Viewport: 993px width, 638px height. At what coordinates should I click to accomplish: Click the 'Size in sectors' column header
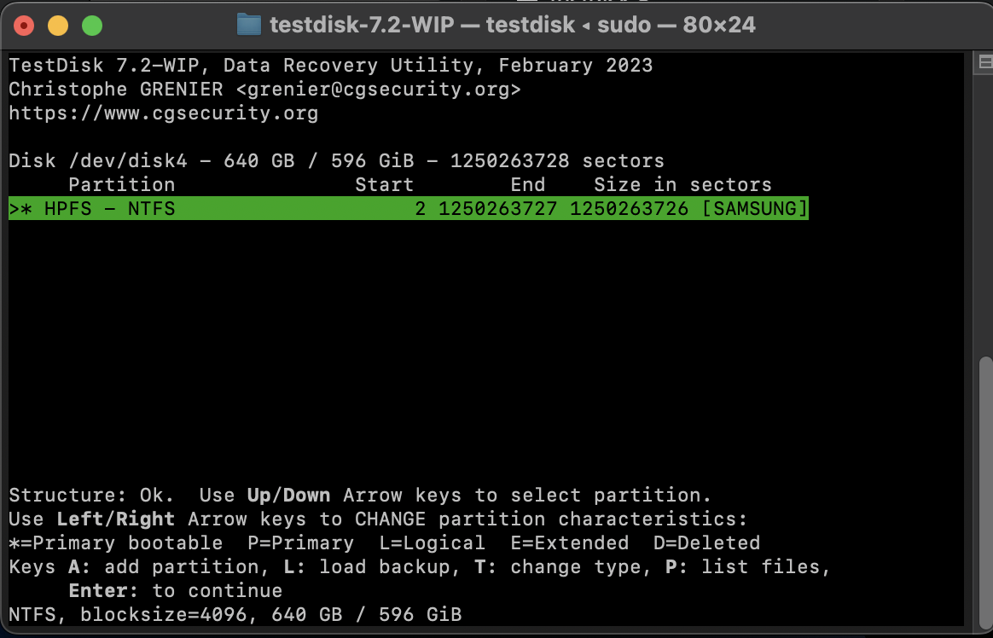click(682, 184)
